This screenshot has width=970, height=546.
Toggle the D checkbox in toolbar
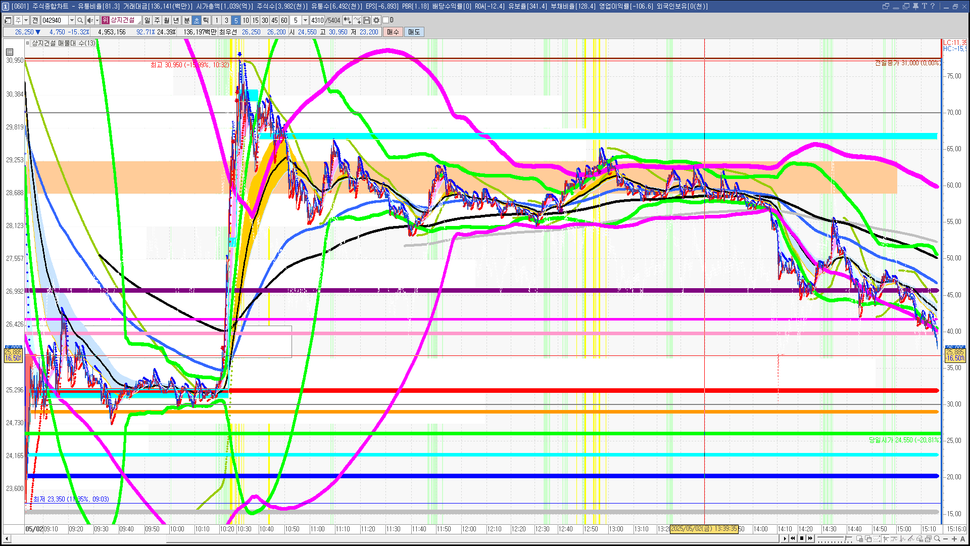point(386,20)
